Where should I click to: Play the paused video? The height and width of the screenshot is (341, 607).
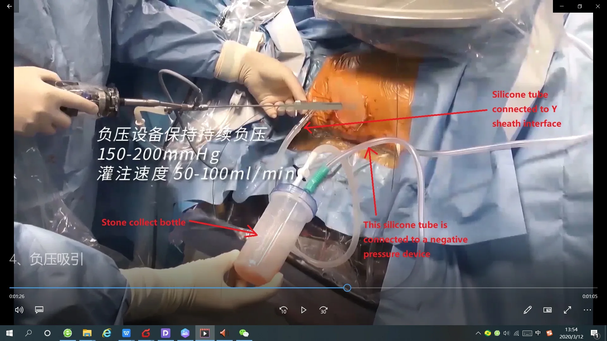[x=303, y=310]
